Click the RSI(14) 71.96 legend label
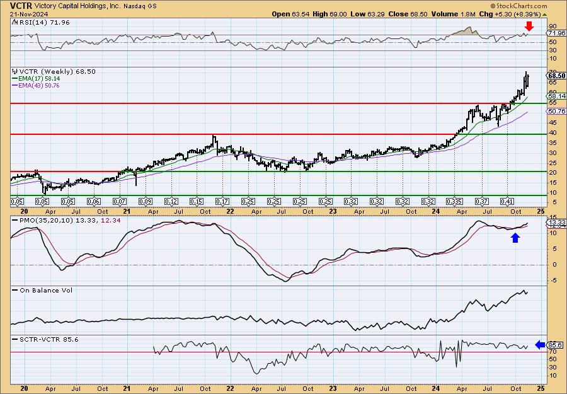Viewport: 567px width, 394px height. (x=44, y=22)
